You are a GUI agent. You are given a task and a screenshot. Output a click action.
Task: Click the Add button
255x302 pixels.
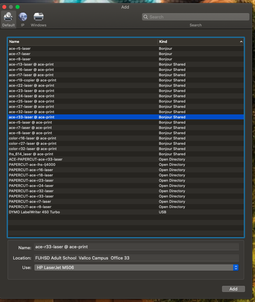tap(233, 289)
